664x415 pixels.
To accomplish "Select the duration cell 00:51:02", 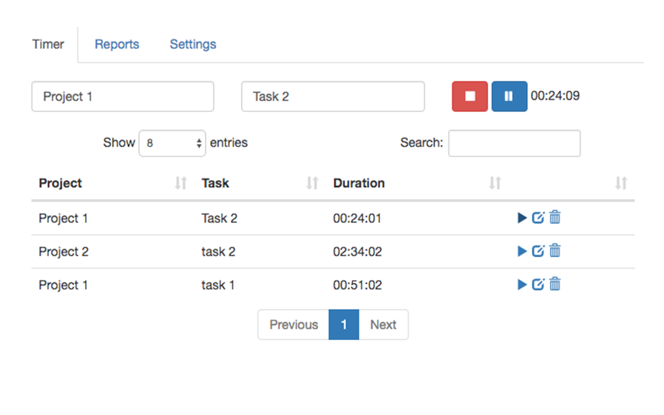I will 357,285.
